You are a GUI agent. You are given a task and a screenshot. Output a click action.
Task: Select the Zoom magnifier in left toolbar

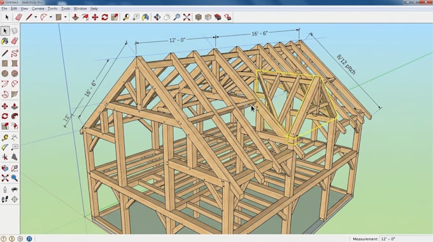[15, 178]
